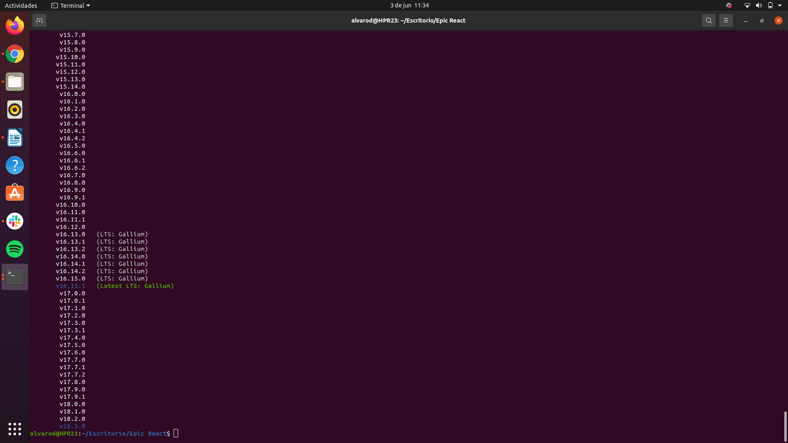Select the running Terminal icon in the dock
This screenshot has height=443, width=788.
pos(14,276)
